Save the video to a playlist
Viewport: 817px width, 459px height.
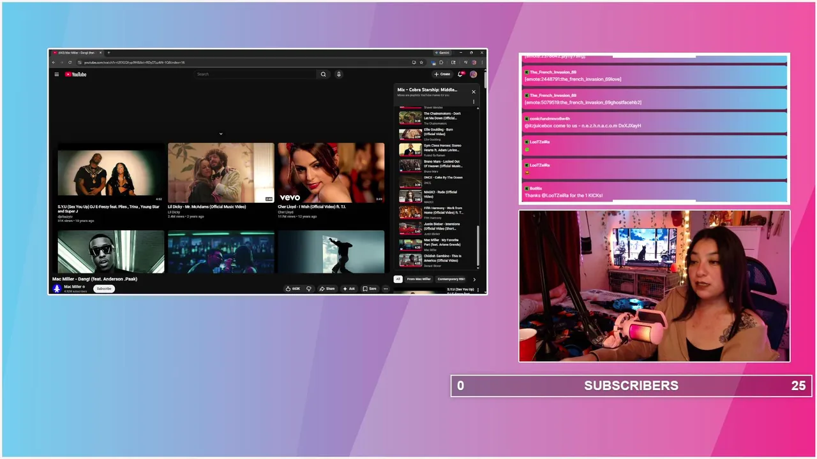(370, 289)
